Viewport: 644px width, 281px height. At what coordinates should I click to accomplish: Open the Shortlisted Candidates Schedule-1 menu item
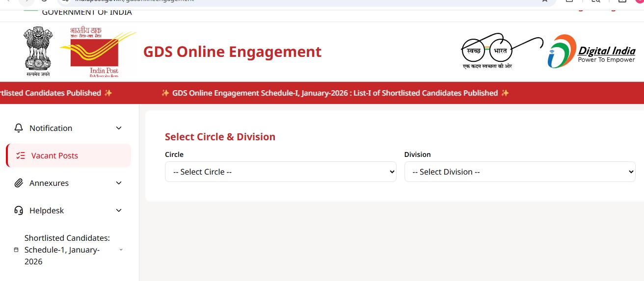point(67,250)
